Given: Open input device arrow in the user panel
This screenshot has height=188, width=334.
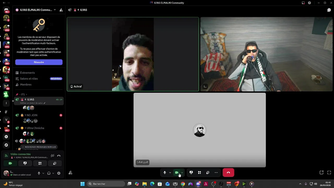Looking at the screenshot, I should 43,173.
